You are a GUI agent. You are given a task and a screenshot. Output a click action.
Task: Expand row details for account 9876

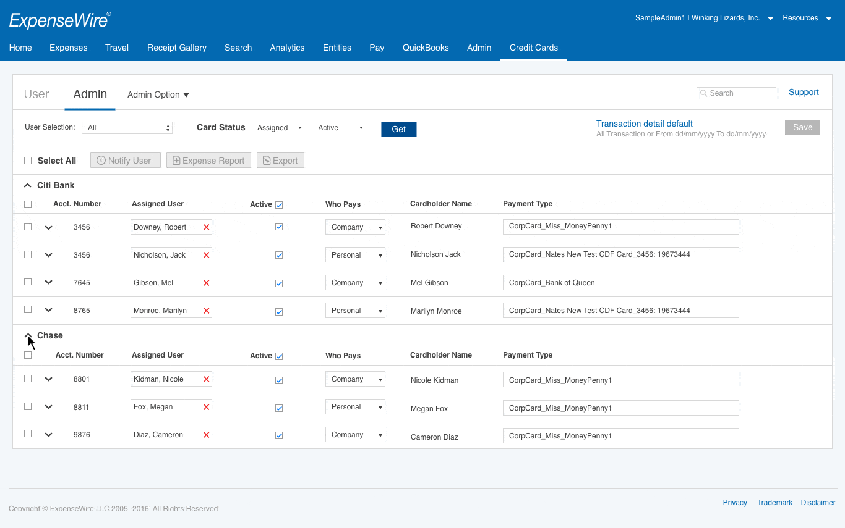point(49,434)
